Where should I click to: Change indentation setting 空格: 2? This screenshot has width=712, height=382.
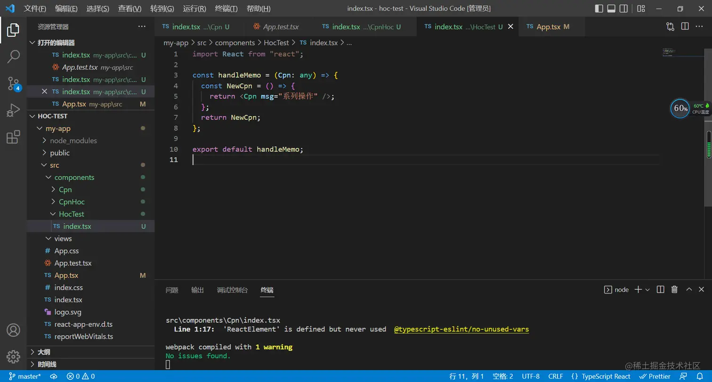(503, 376)
